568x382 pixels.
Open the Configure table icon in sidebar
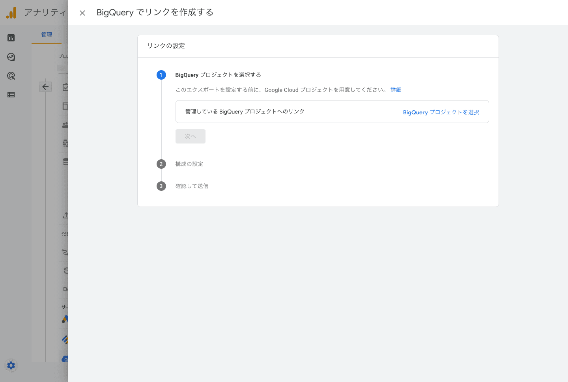point(11,95)
